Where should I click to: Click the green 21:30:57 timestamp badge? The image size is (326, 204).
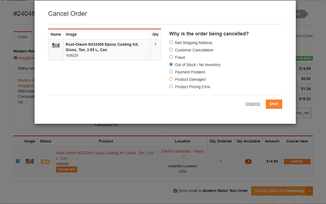(304, 58)
